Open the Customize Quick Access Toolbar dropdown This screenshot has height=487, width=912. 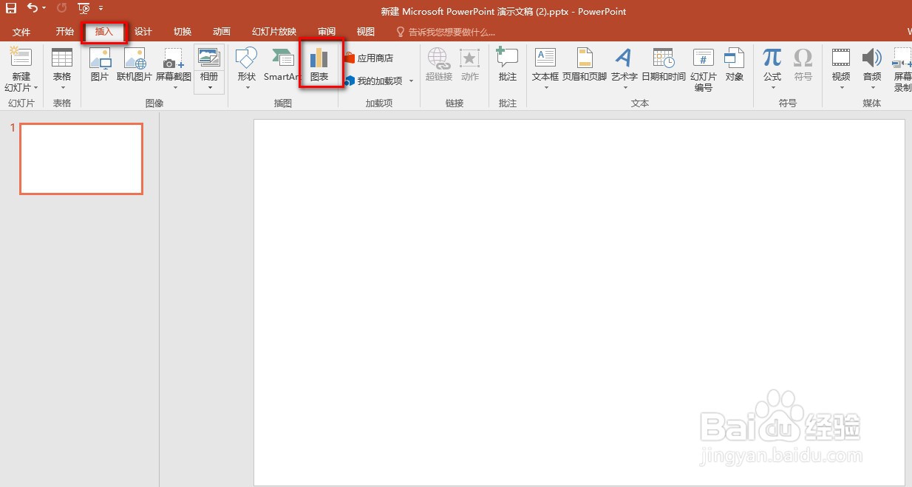pyautogui.click(x=101, y=9)
